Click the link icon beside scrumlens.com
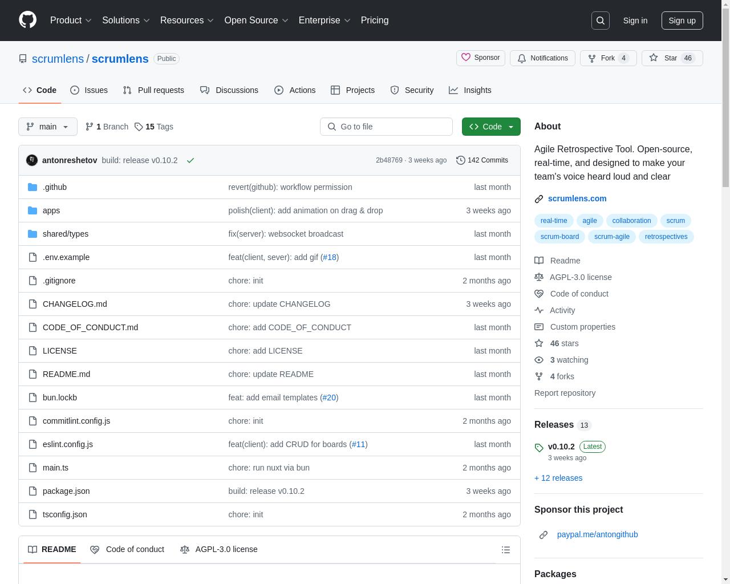This screenshot has height=584, width=730. [539, 199]
